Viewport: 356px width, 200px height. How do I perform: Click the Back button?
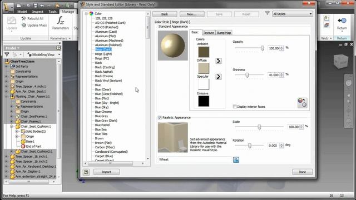(165, 14)
